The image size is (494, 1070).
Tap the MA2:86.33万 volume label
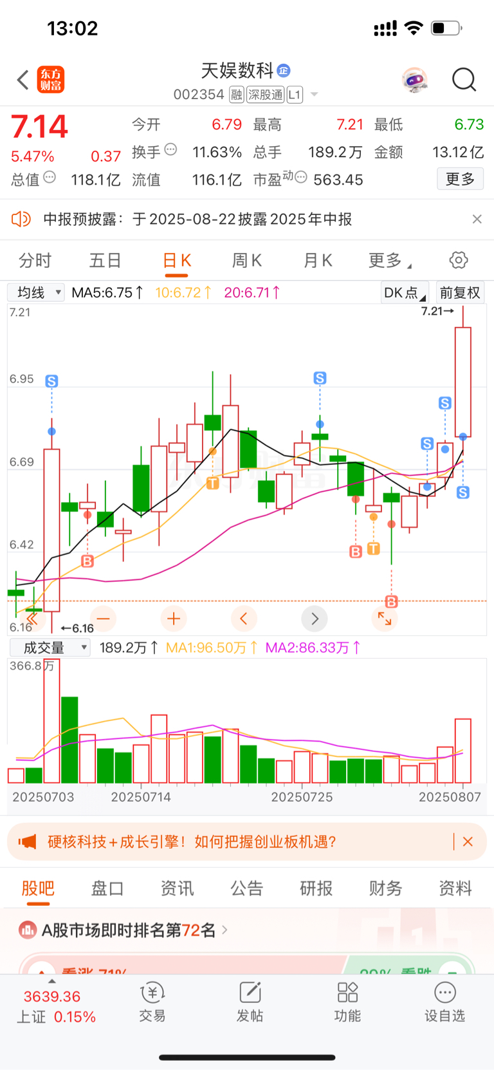click(313, 648)
